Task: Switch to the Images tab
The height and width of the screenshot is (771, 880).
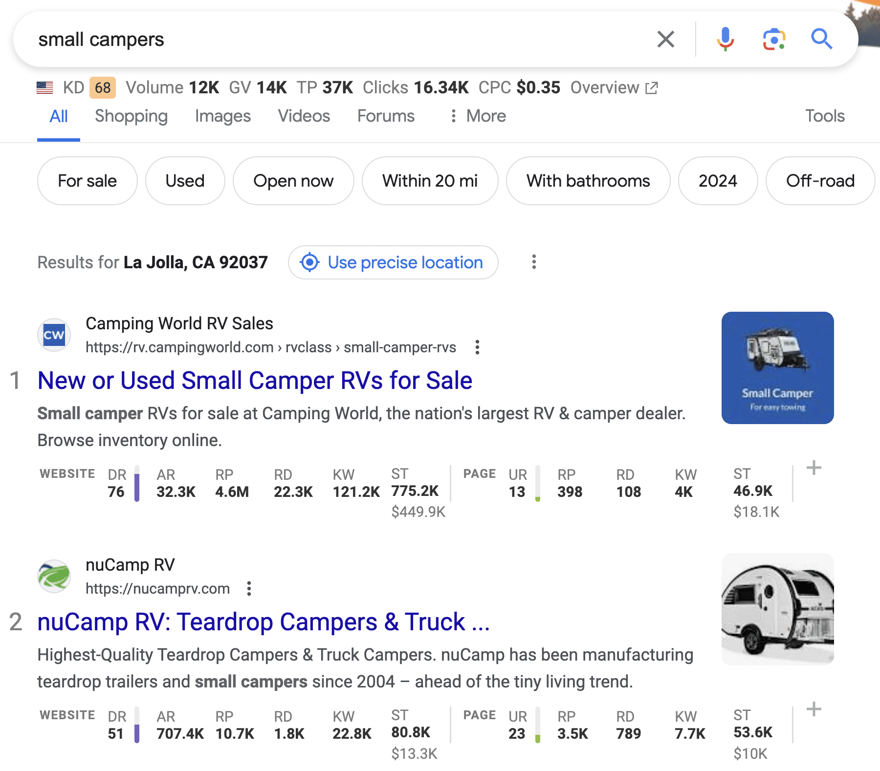Action: tap(222, 116)
